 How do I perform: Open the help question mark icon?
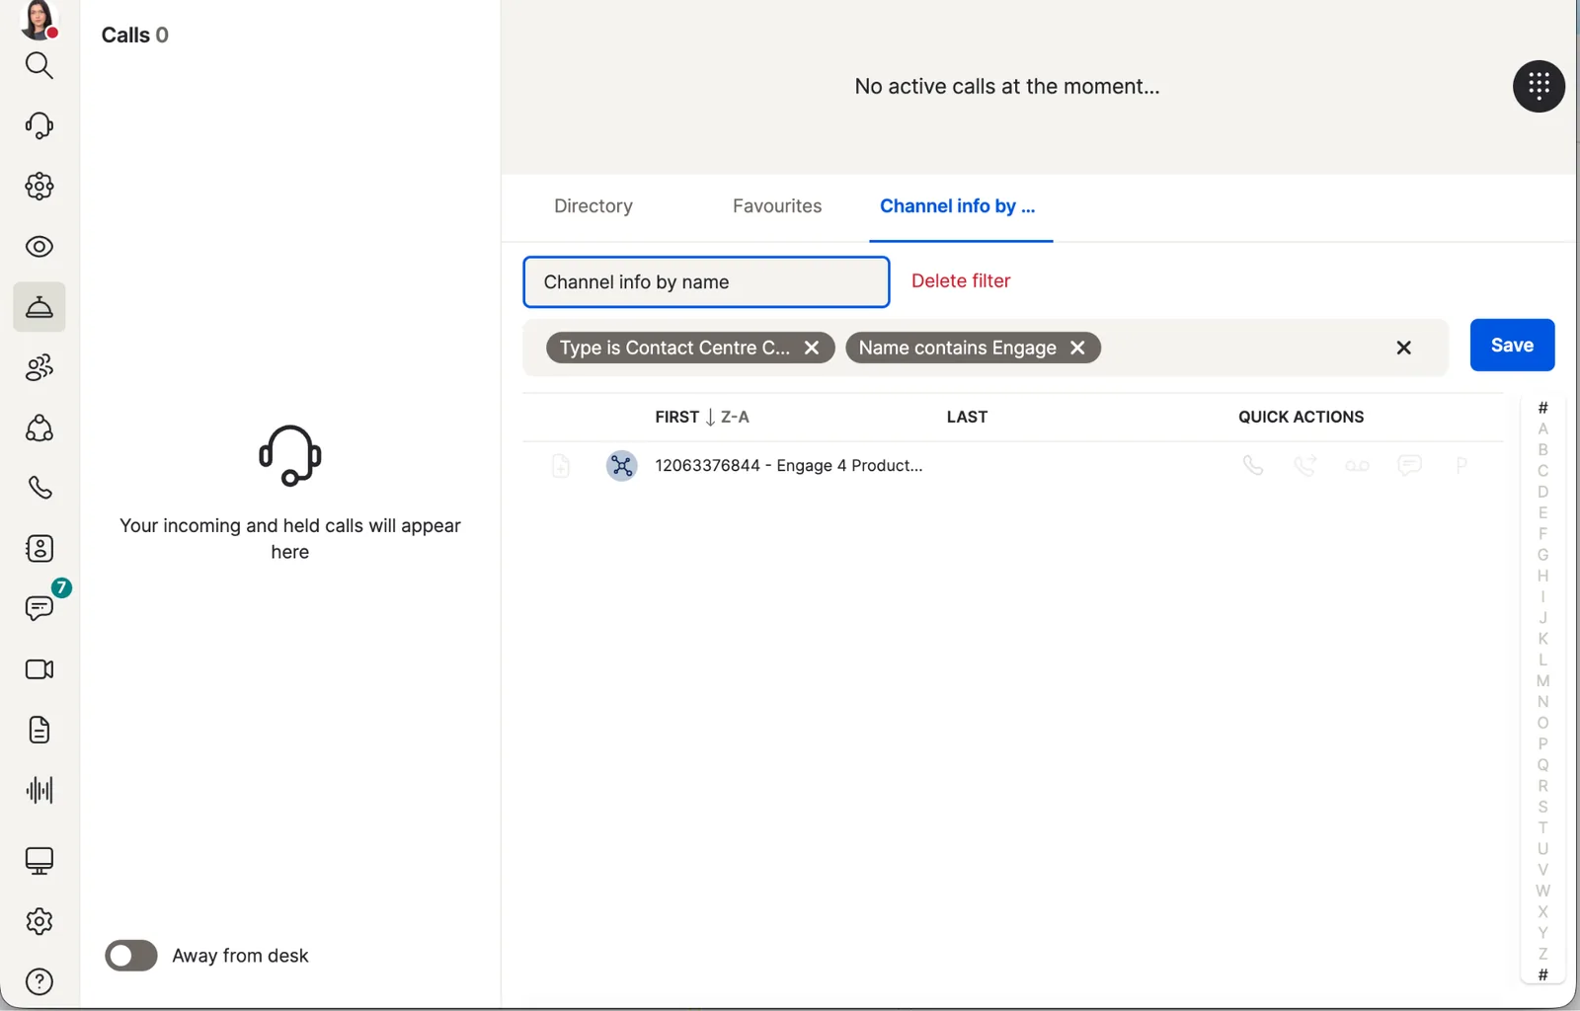[39, 981]
